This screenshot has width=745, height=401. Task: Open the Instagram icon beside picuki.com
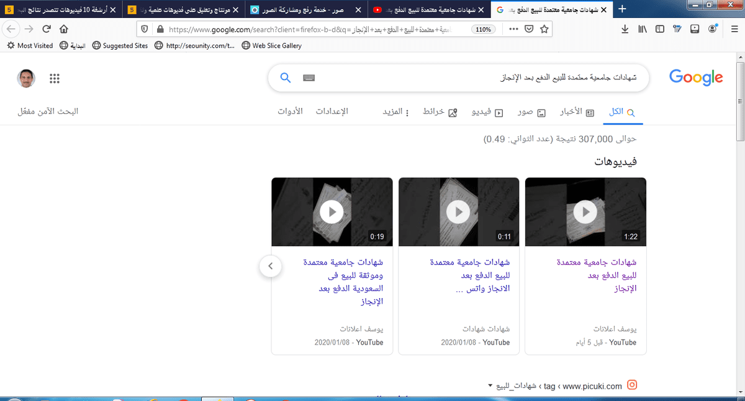pos(633,386)
